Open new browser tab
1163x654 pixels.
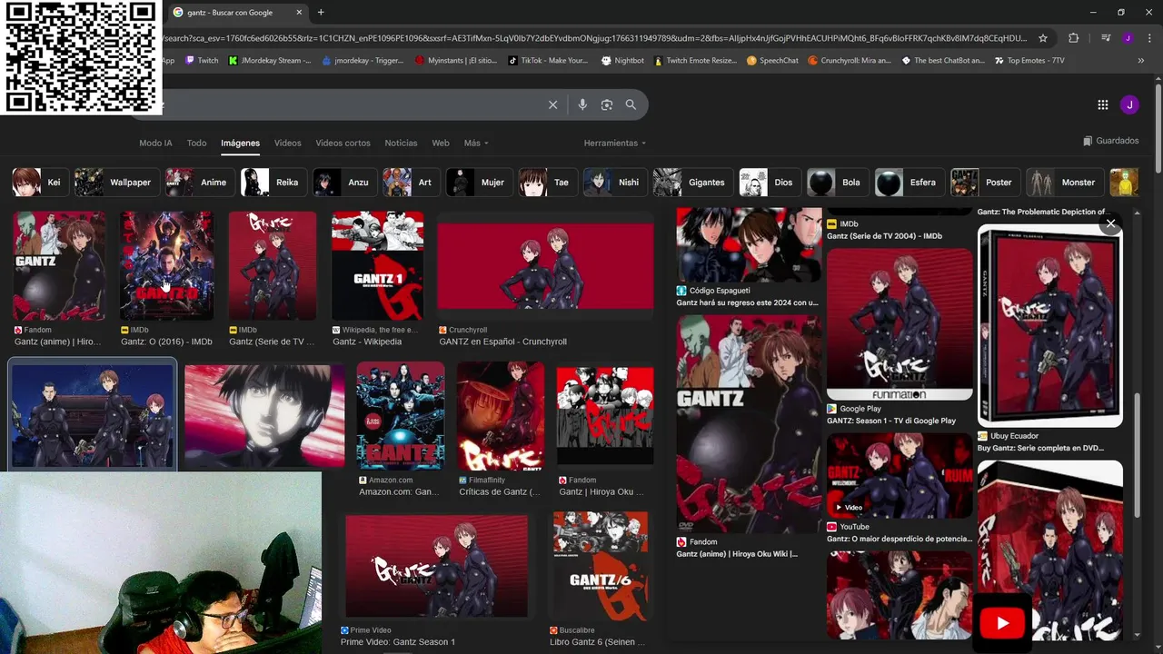click(x=321, y=13)
